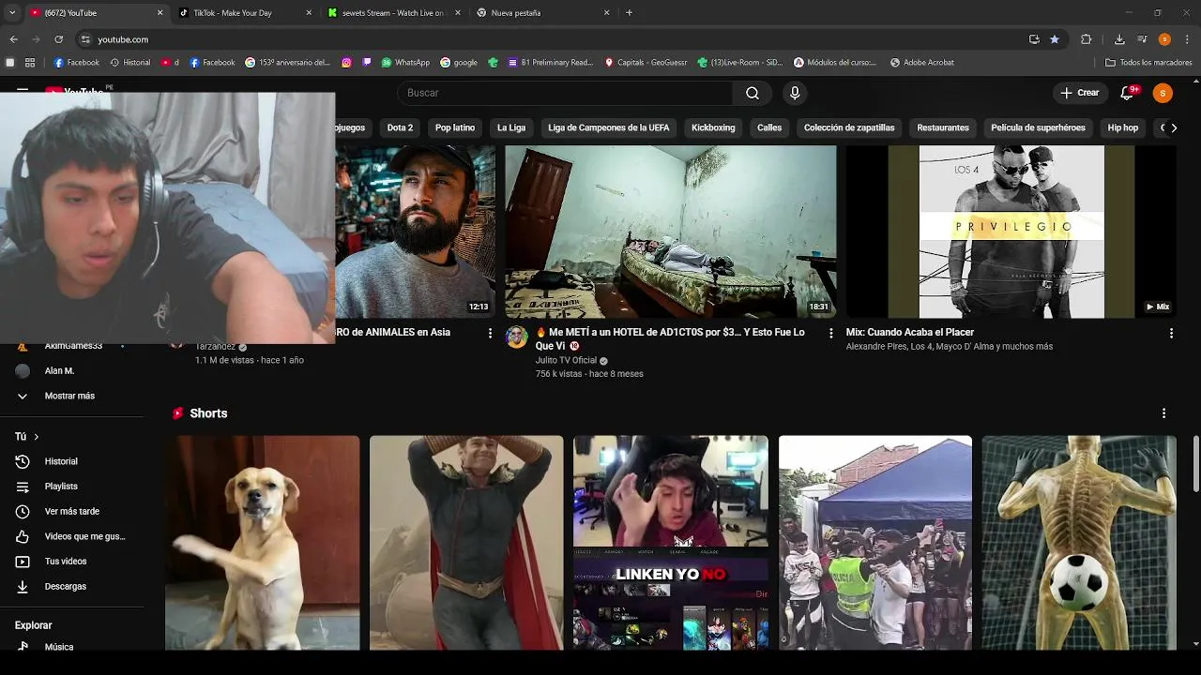Open options for the ANIMALES en Asia video

(490, 333)
